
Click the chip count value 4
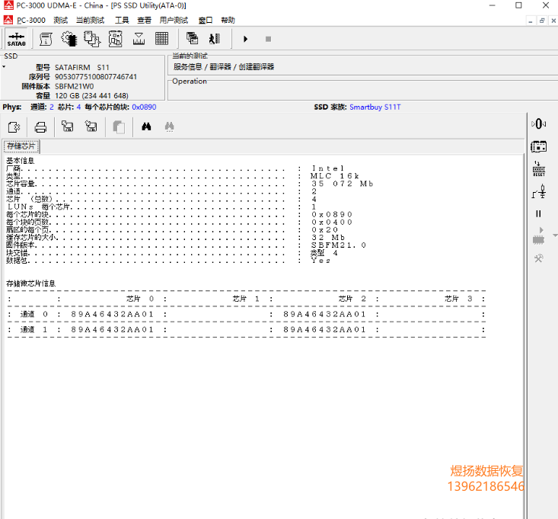(x=78, y=107)
